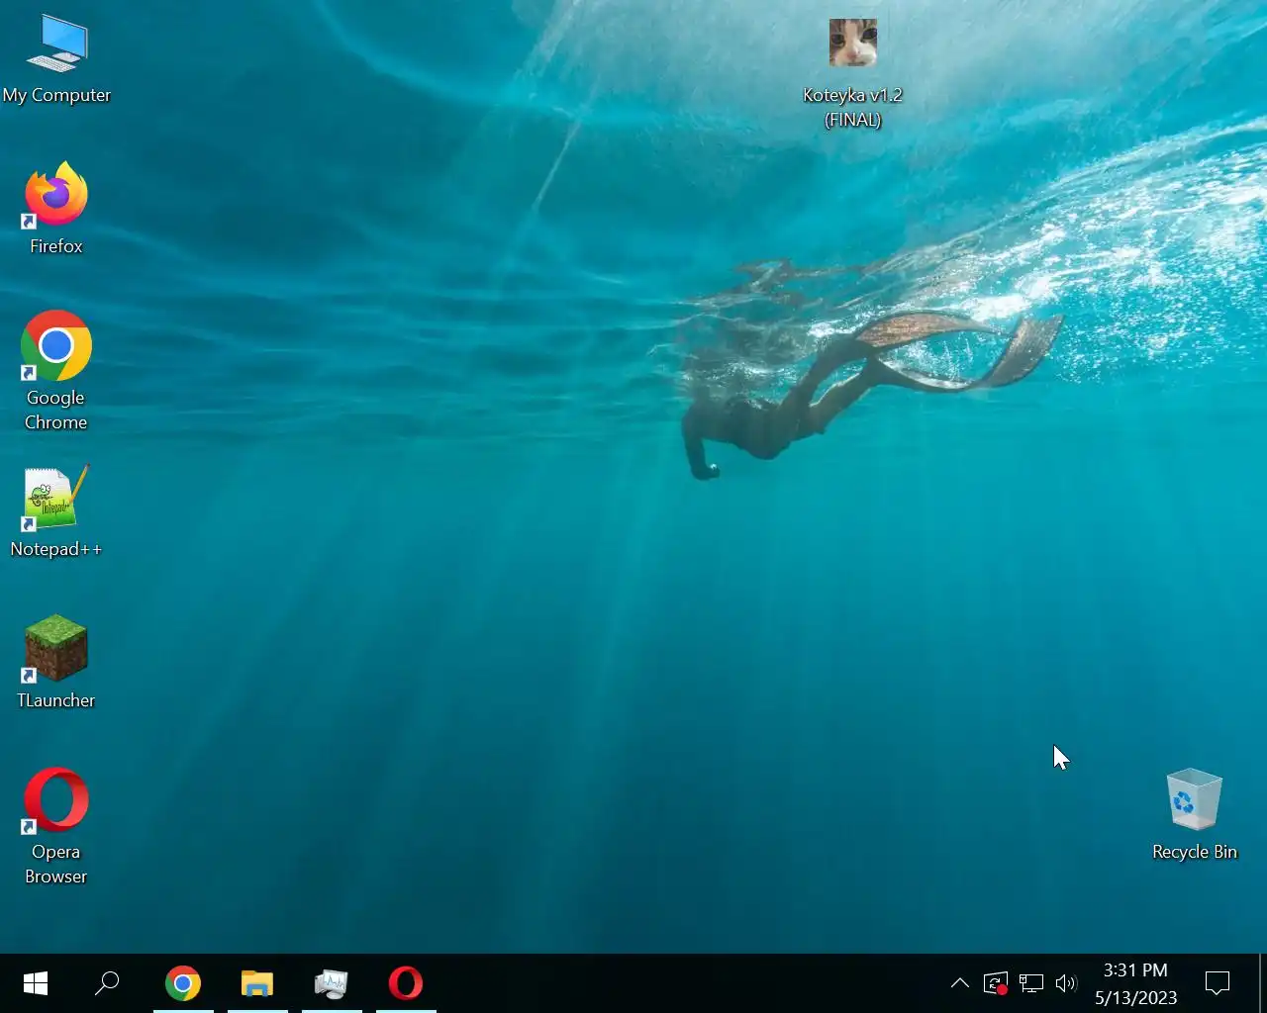Viewport: 1267px width, 1013px height.
Task: Open the monitor app on taskbar
Action: coord(332,983)
